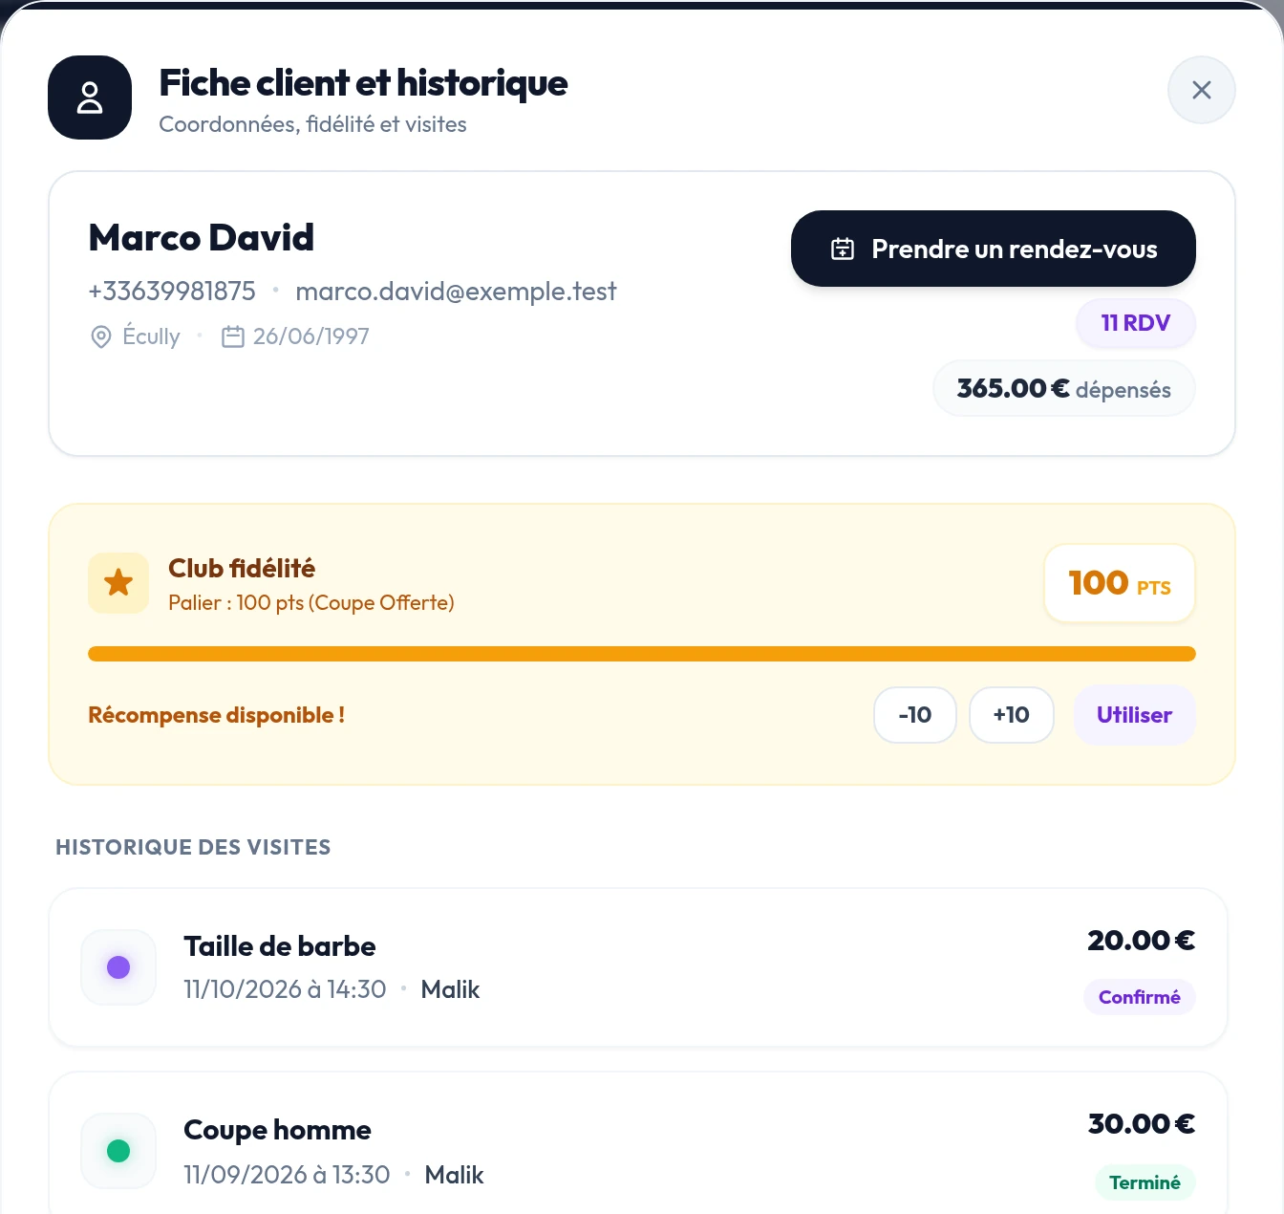This screenshot has width=1284, height=1214.
Task: Click Utiliser to redeem reward
Action: click(1134, 715)
